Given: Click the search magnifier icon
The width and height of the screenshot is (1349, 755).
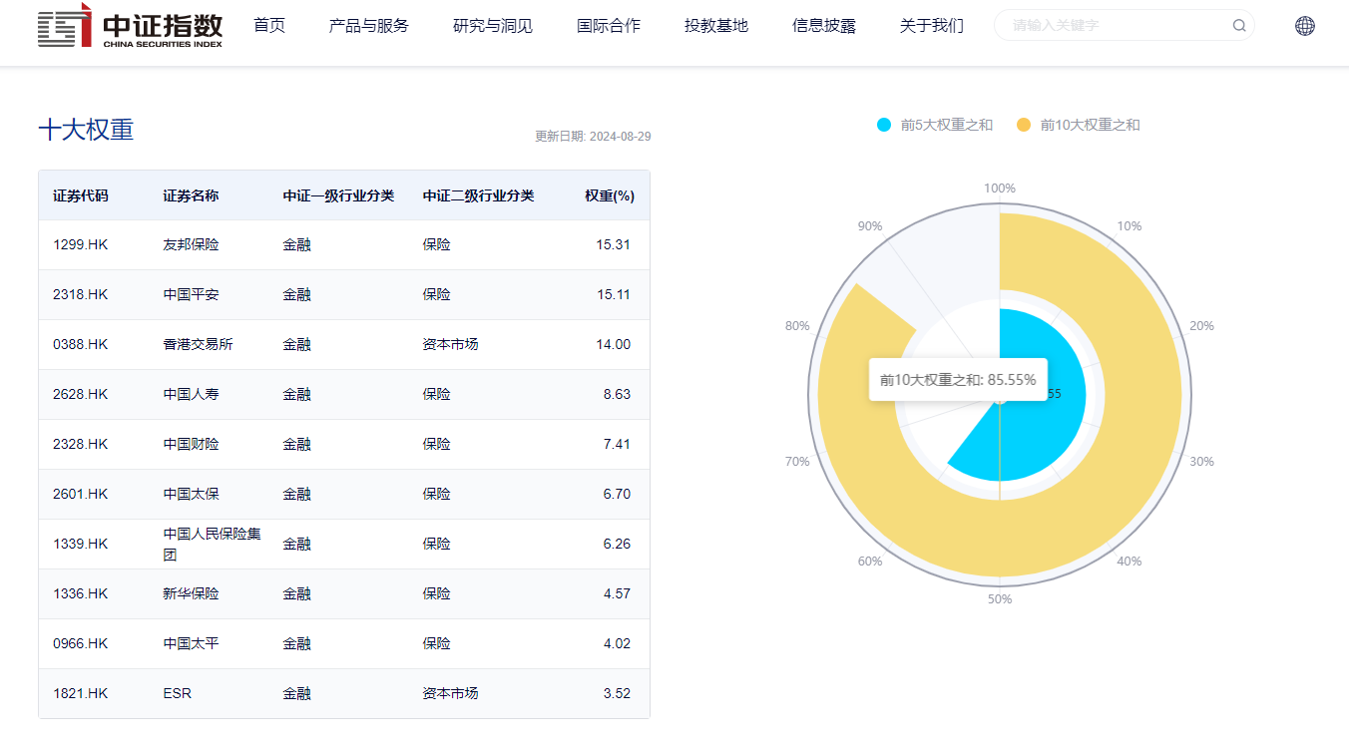Looking at the screenshot, I should click(x=1239, y=26).
